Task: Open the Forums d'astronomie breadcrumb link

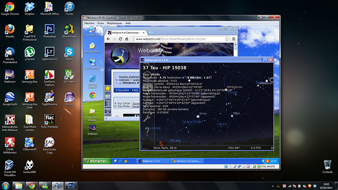Action: (129, 76)
